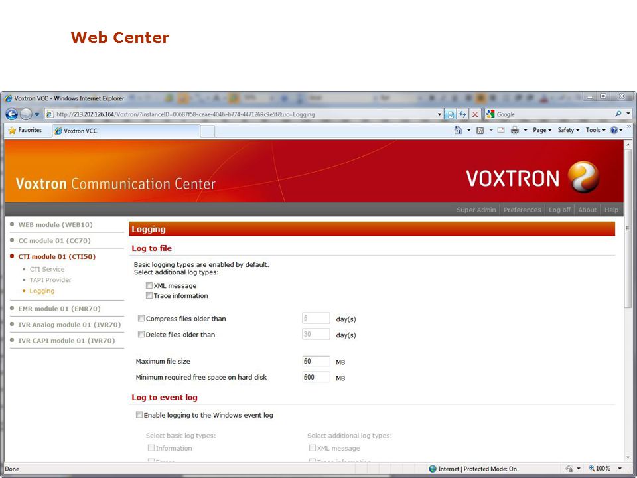Toggle Compress files older than checkbox
This screenshot has height=478, width=637.
(x=141, y=318)
